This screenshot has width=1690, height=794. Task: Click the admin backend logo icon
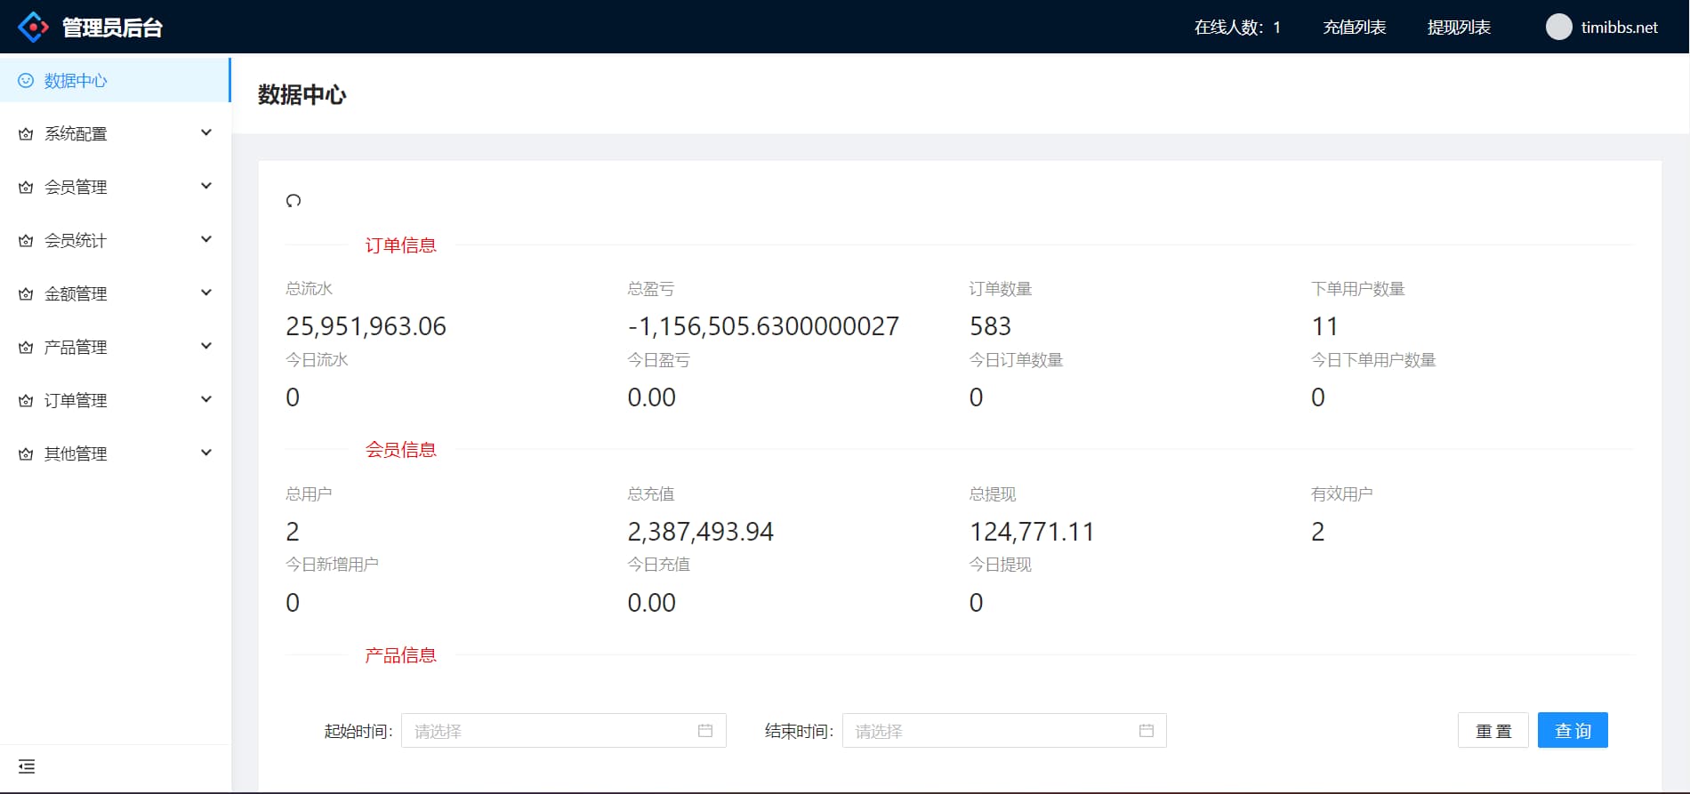click(33, 27)
